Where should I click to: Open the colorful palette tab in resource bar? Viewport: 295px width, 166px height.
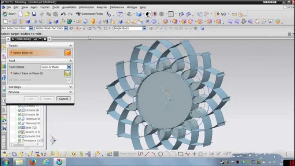tap(4, 119)
